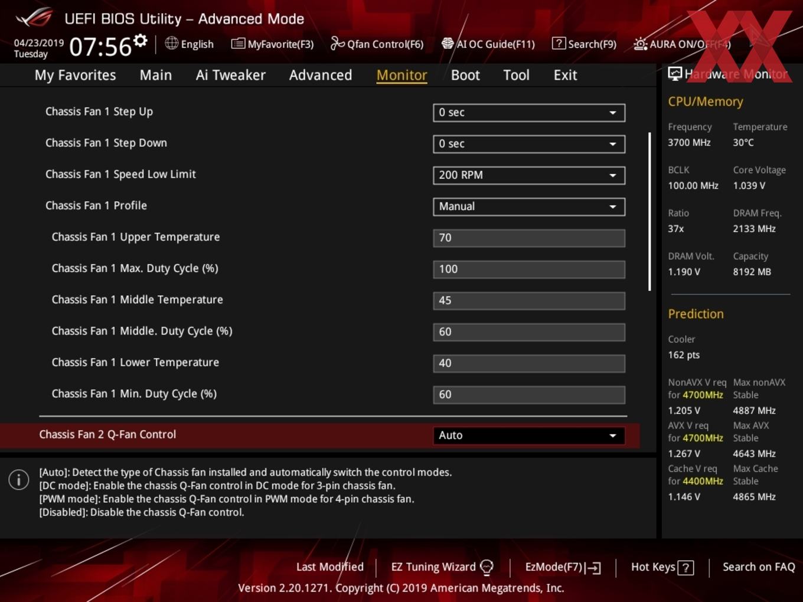Click Chassis Fan 1 Middle. Duty Cycle field

[529, 332]
